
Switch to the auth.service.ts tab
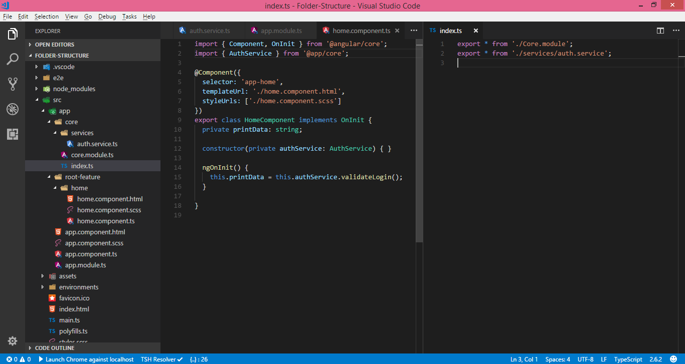(210, 31)
